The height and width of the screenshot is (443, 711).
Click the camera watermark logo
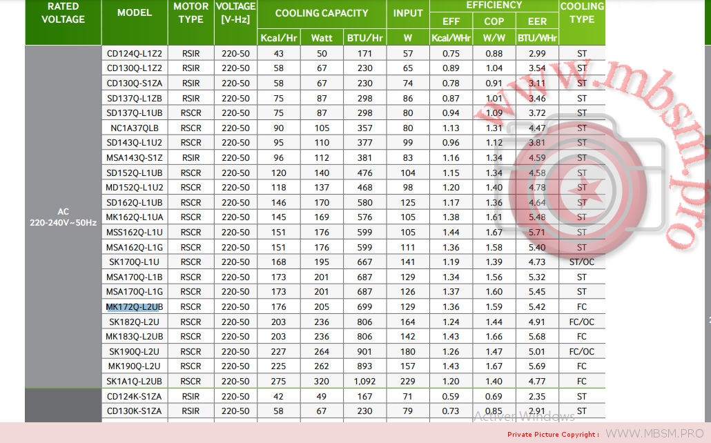(x=583, y=181)
